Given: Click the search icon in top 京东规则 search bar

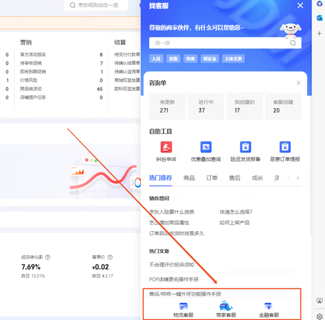Looking at the screenshot, I should (73, 5).
